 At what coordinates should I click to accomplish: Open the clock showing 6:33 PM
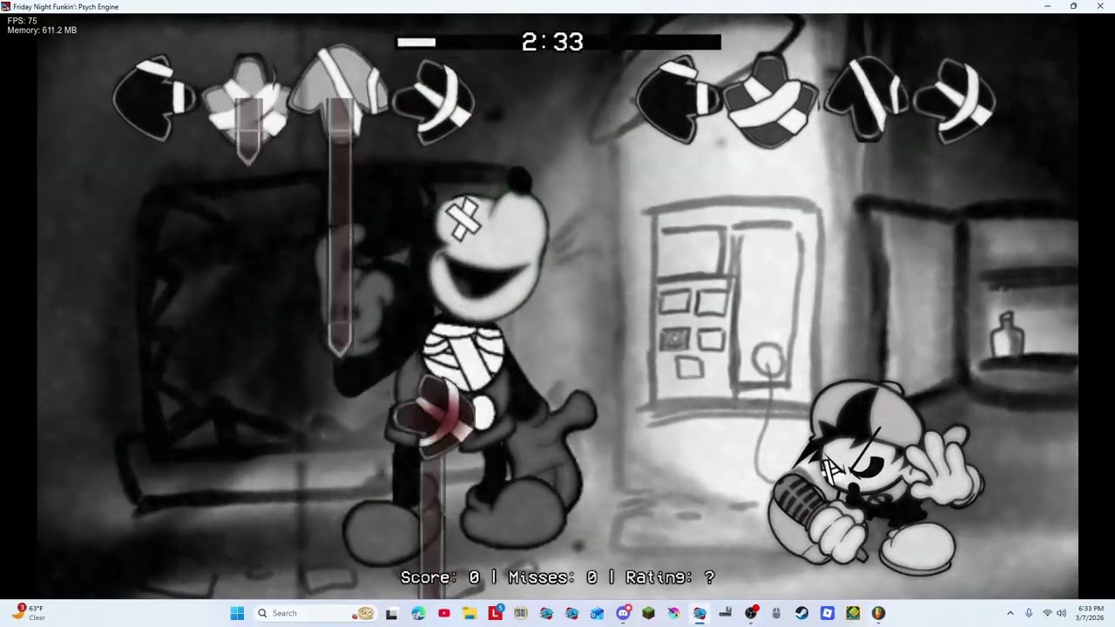coord(1090,613)
